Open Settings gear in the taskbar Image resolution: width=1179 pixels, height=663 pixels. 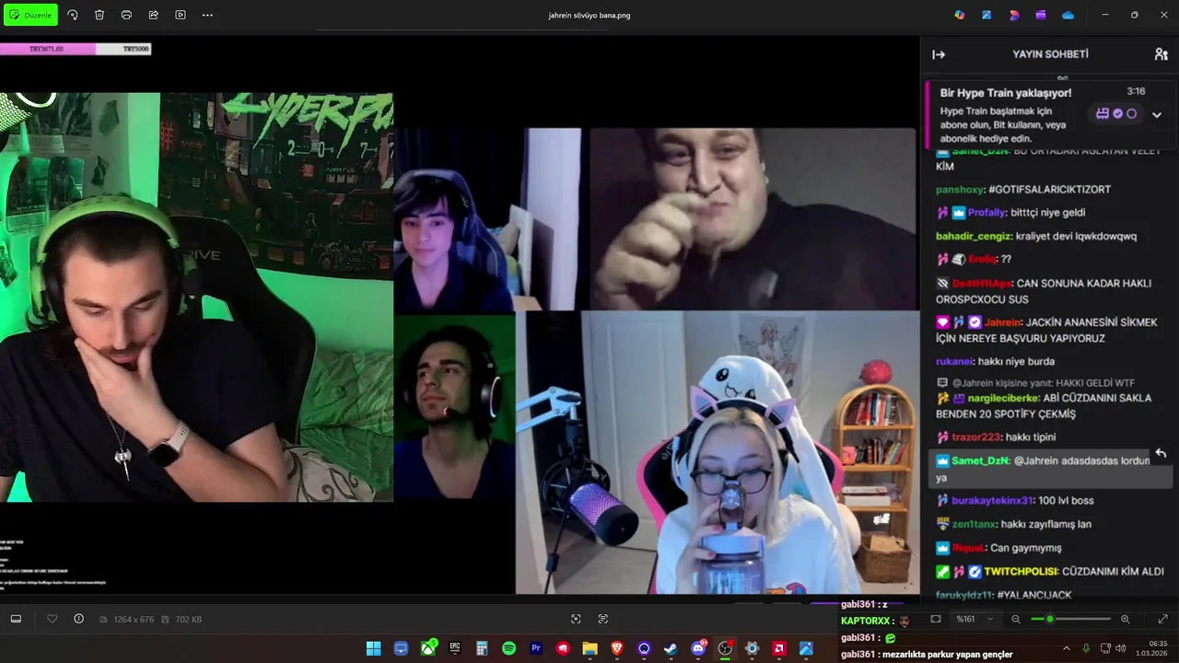point(752,648)
